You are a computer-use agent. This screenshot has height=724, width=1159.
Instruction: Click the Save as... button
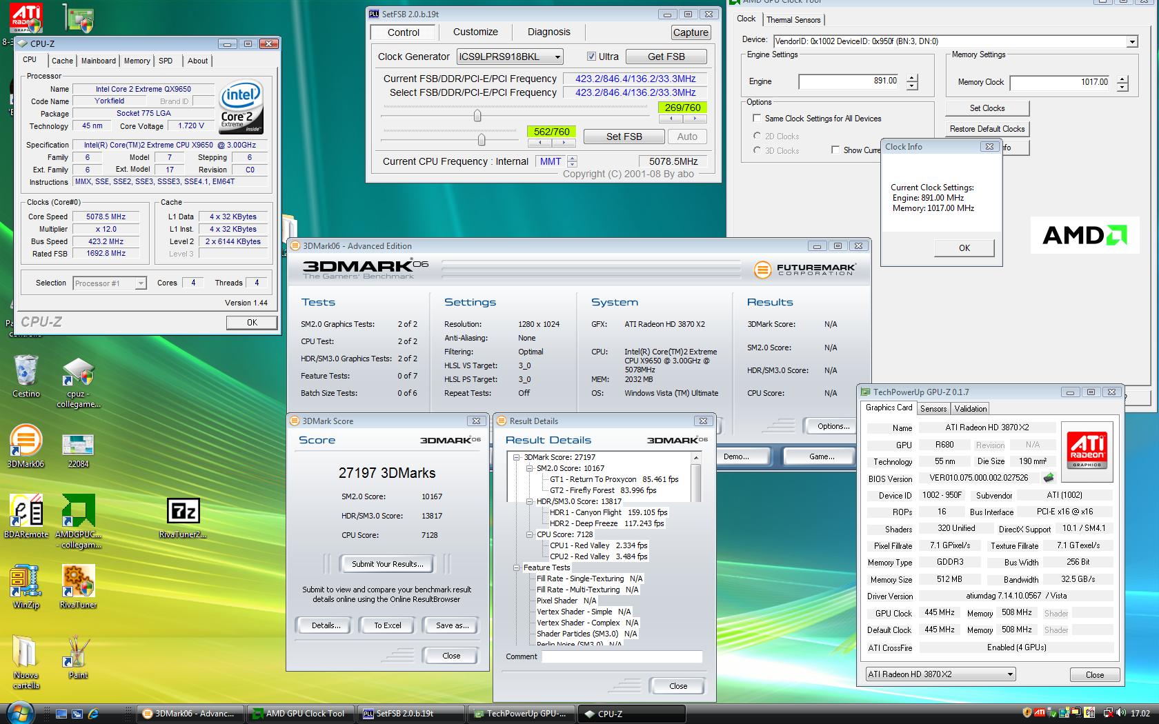[x=453, y=625]
